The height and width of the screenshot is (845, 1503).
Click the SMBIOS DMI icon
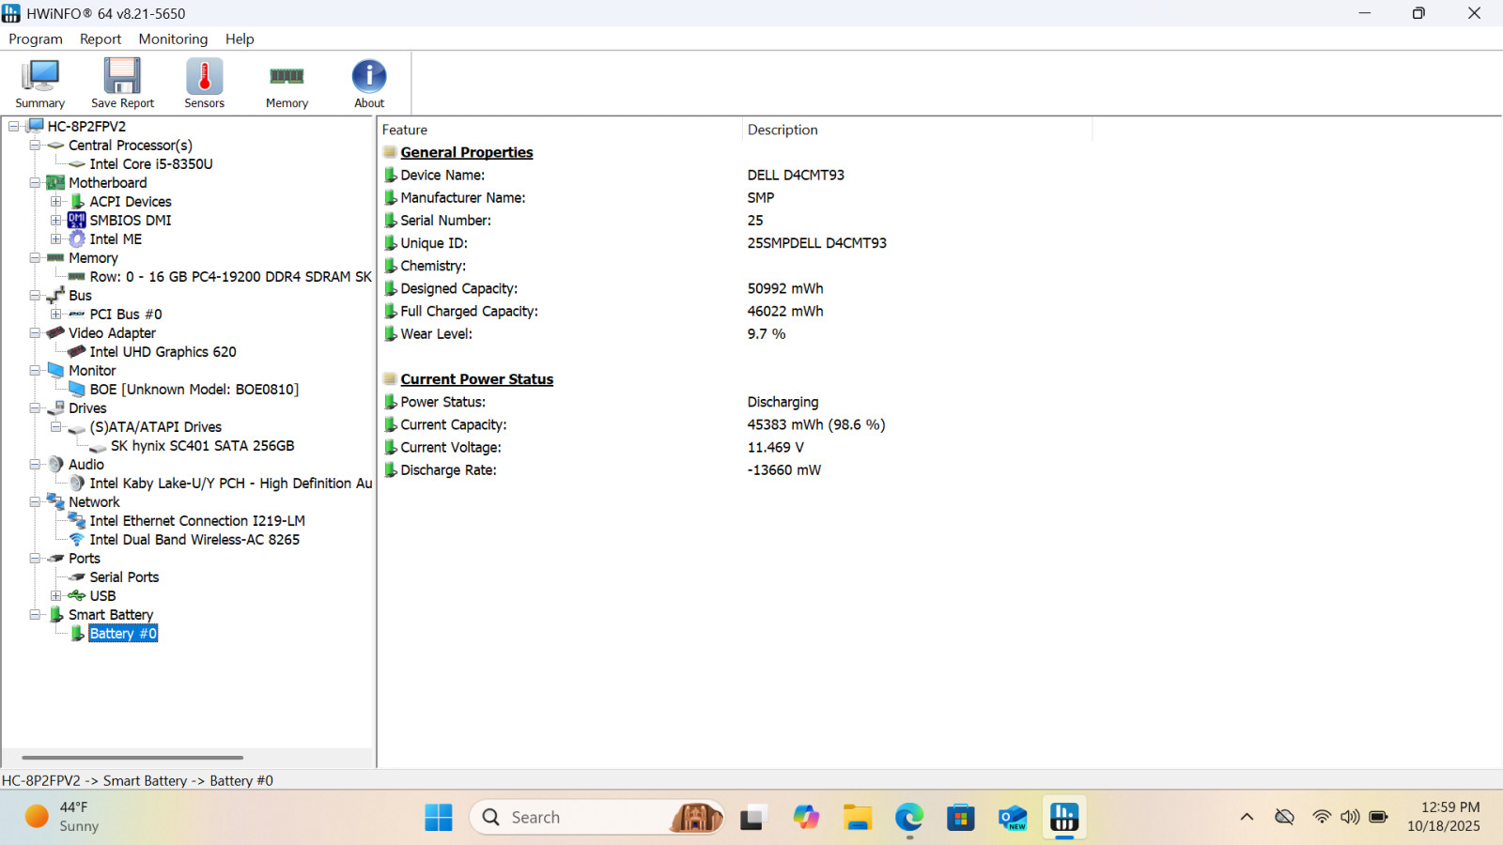click(77, 220)
